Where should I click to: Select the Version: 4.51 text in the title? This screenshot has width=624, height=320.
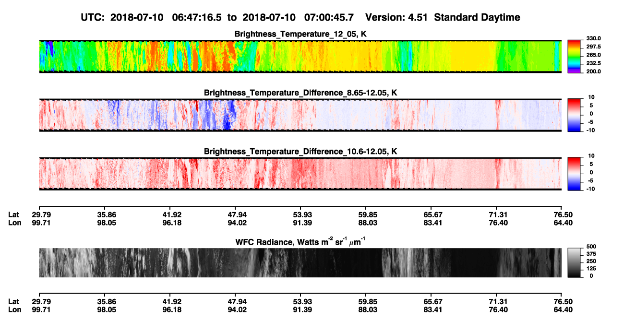[x=396, y=17]
